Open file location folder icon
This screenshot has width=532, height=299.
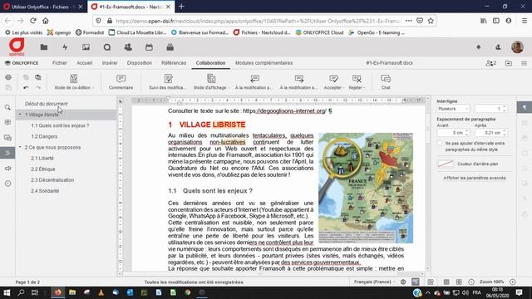[508, 63]
